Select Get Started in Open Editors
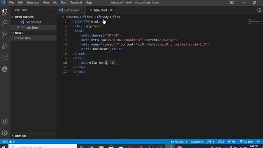263x148 pixels. click(x=33, y=22)
